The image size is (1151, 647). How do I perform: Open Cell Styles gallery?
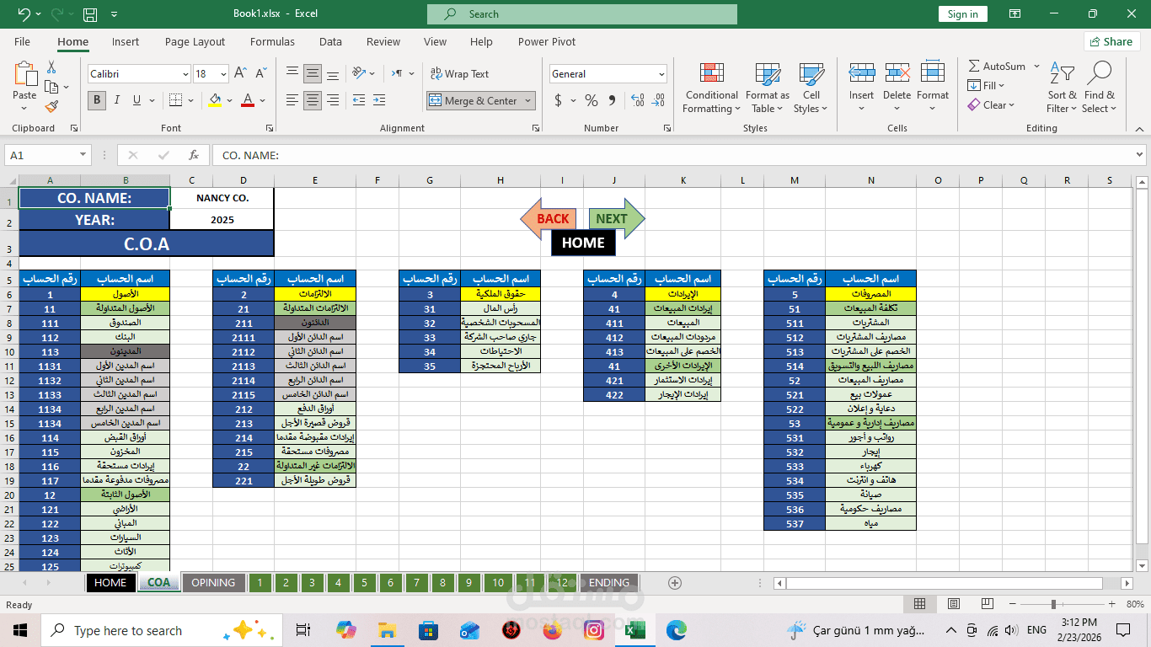(x=811, y=88)
